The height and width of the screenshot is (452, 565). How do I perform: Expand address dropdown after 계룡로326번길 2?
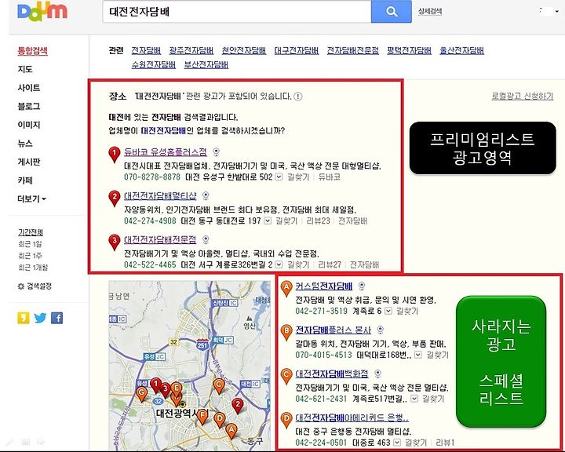[279, 265]
